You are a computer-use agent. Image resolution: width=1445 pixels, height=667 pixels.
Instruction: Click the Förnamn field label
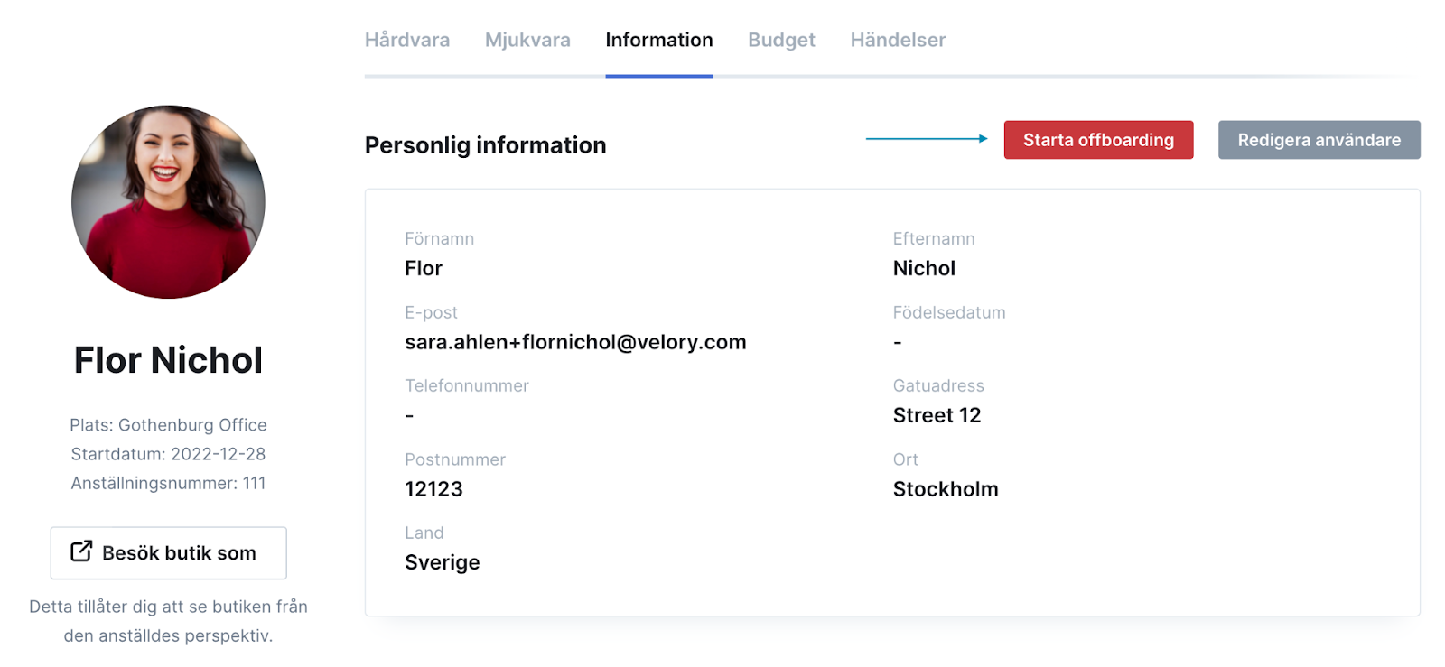(439, 239)
